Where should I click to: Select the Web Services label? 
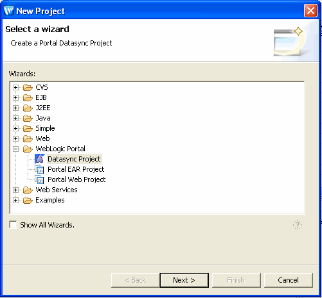pos(57,190)
